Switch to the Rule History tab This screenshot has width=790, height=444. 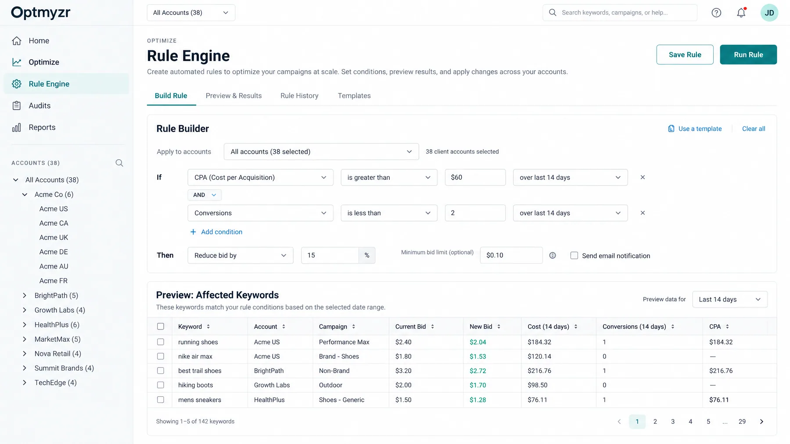(x=299, y=96)
